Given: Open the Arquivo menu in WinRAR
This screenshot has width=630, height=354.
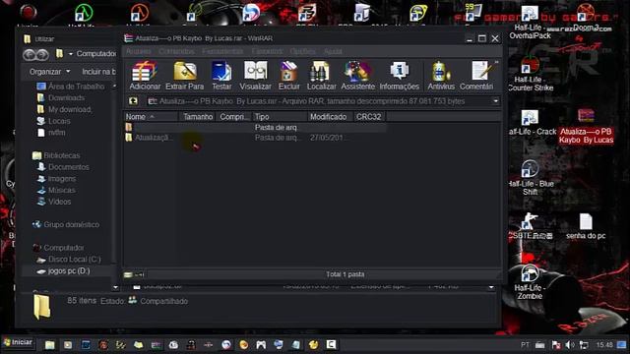Looking at the screenshot, I should pyautogui.click(x=138, y=51).
